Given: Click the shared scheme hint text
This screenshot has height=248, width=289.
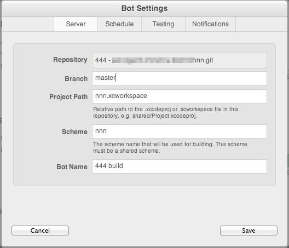Looking at the screenshot, I should [x=170, y=147].
